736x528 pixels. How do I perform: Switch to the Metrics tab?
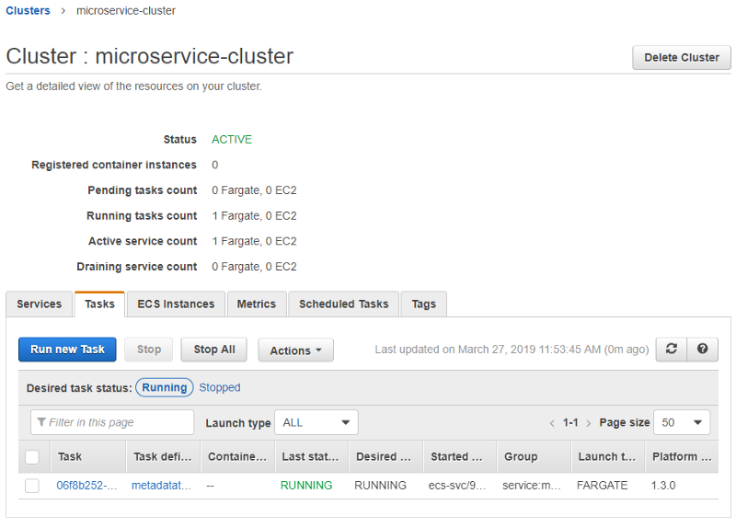[257, 304]
